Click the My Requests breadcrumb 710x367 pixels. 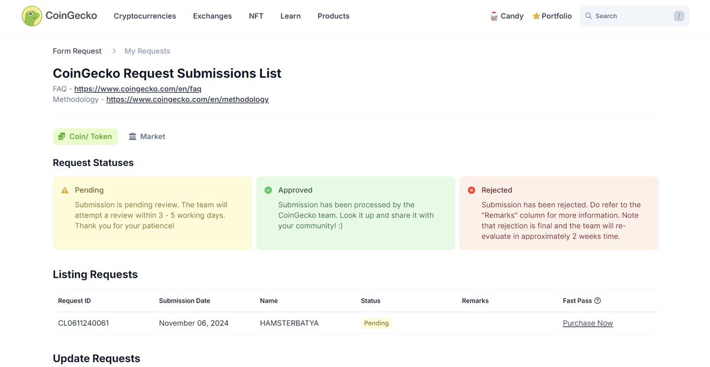[x=147, y=51]
